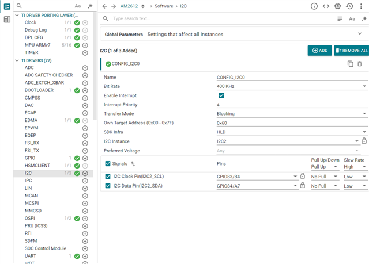Image resolution: width=369 pixels, height=264 pixels.
Task: Toggle match case Aa in left panel
Action: [78, 6]
